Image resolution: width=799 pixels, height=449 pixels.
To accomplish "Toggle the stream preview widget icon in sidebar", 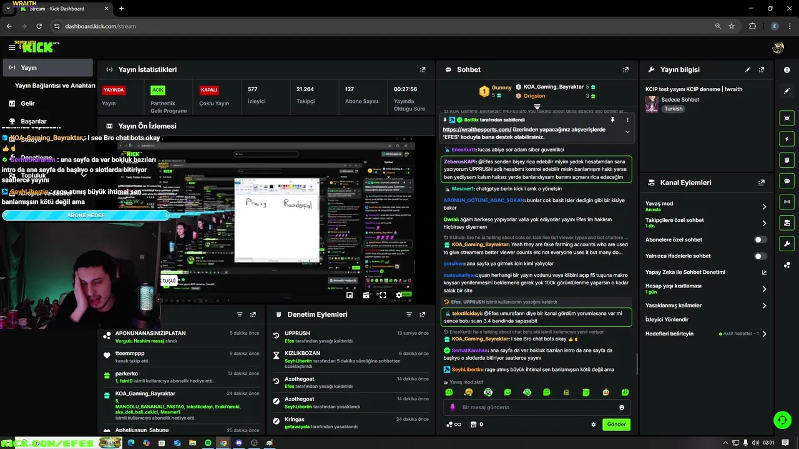I will pyautogui.click(x=787, y=118).
